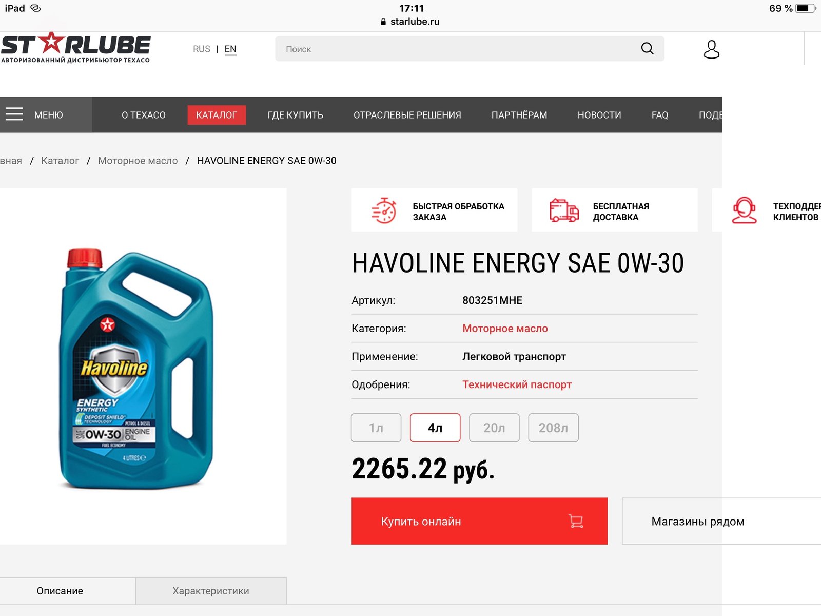Click the shopping cart icon on buy button
Screen dimensions: 821x616
point(576,522)
